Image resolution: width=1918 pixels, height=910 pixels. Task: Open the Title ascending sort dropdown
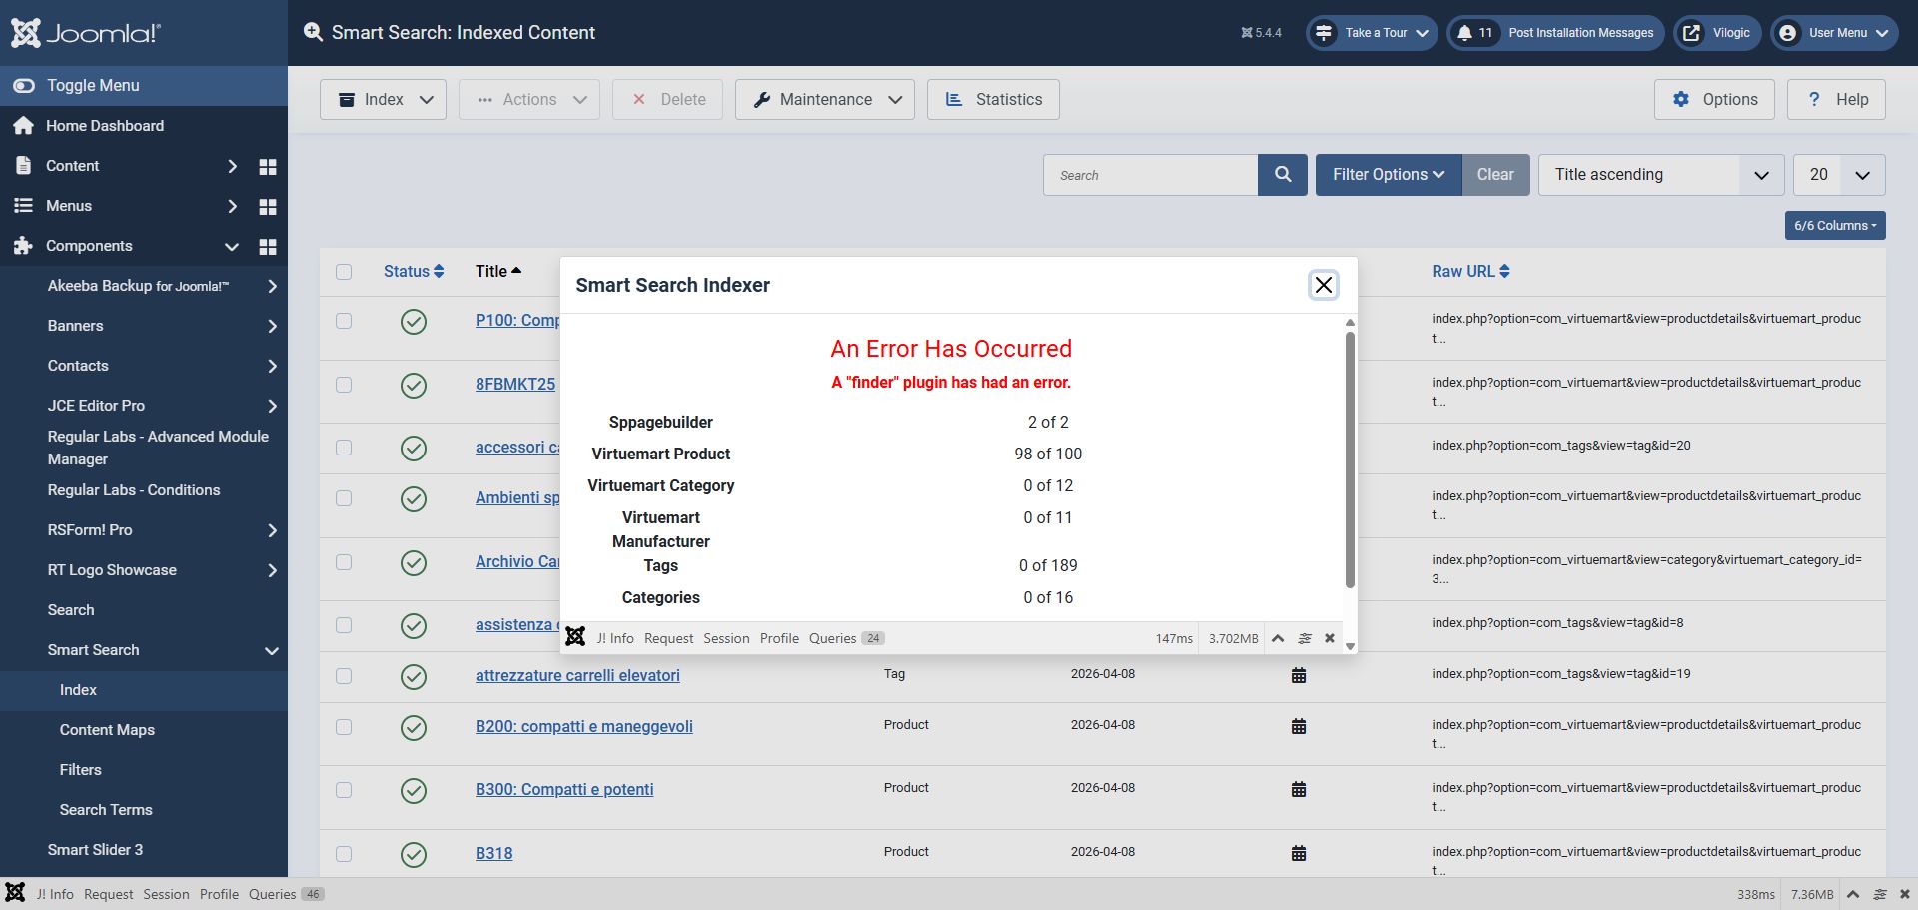1661,175
